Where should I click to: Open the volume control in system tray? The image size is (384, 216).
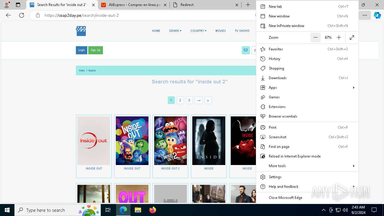click(345, 210)
